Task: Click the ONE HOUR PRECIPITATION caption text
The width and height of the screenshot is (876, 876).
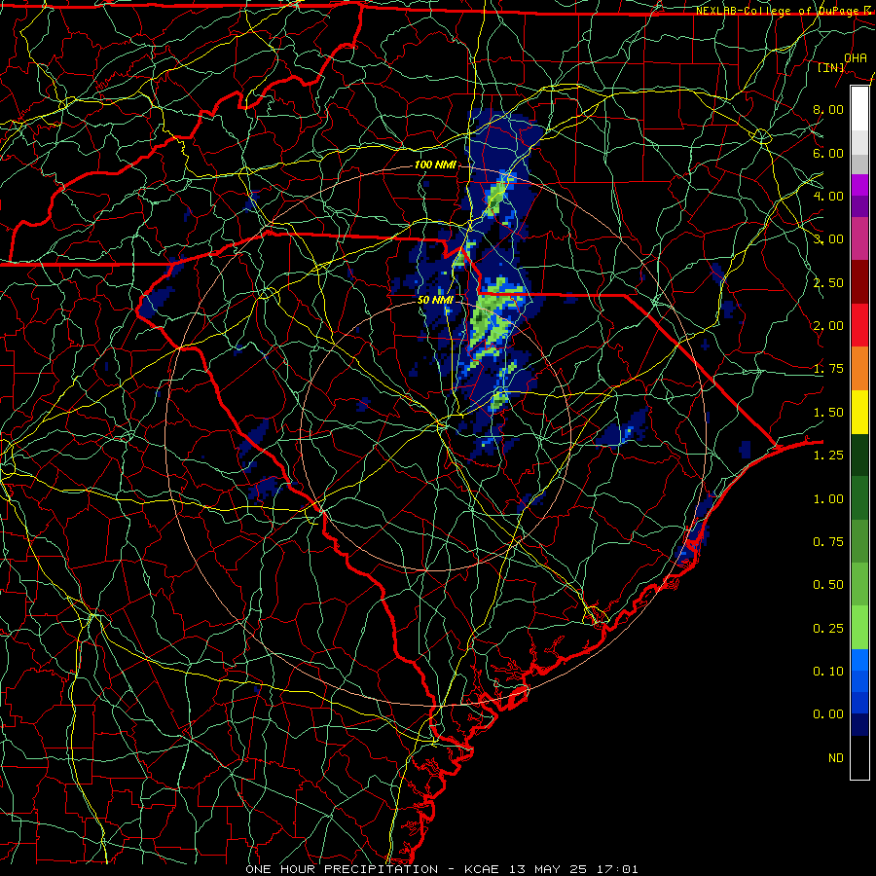Action: 342,869
